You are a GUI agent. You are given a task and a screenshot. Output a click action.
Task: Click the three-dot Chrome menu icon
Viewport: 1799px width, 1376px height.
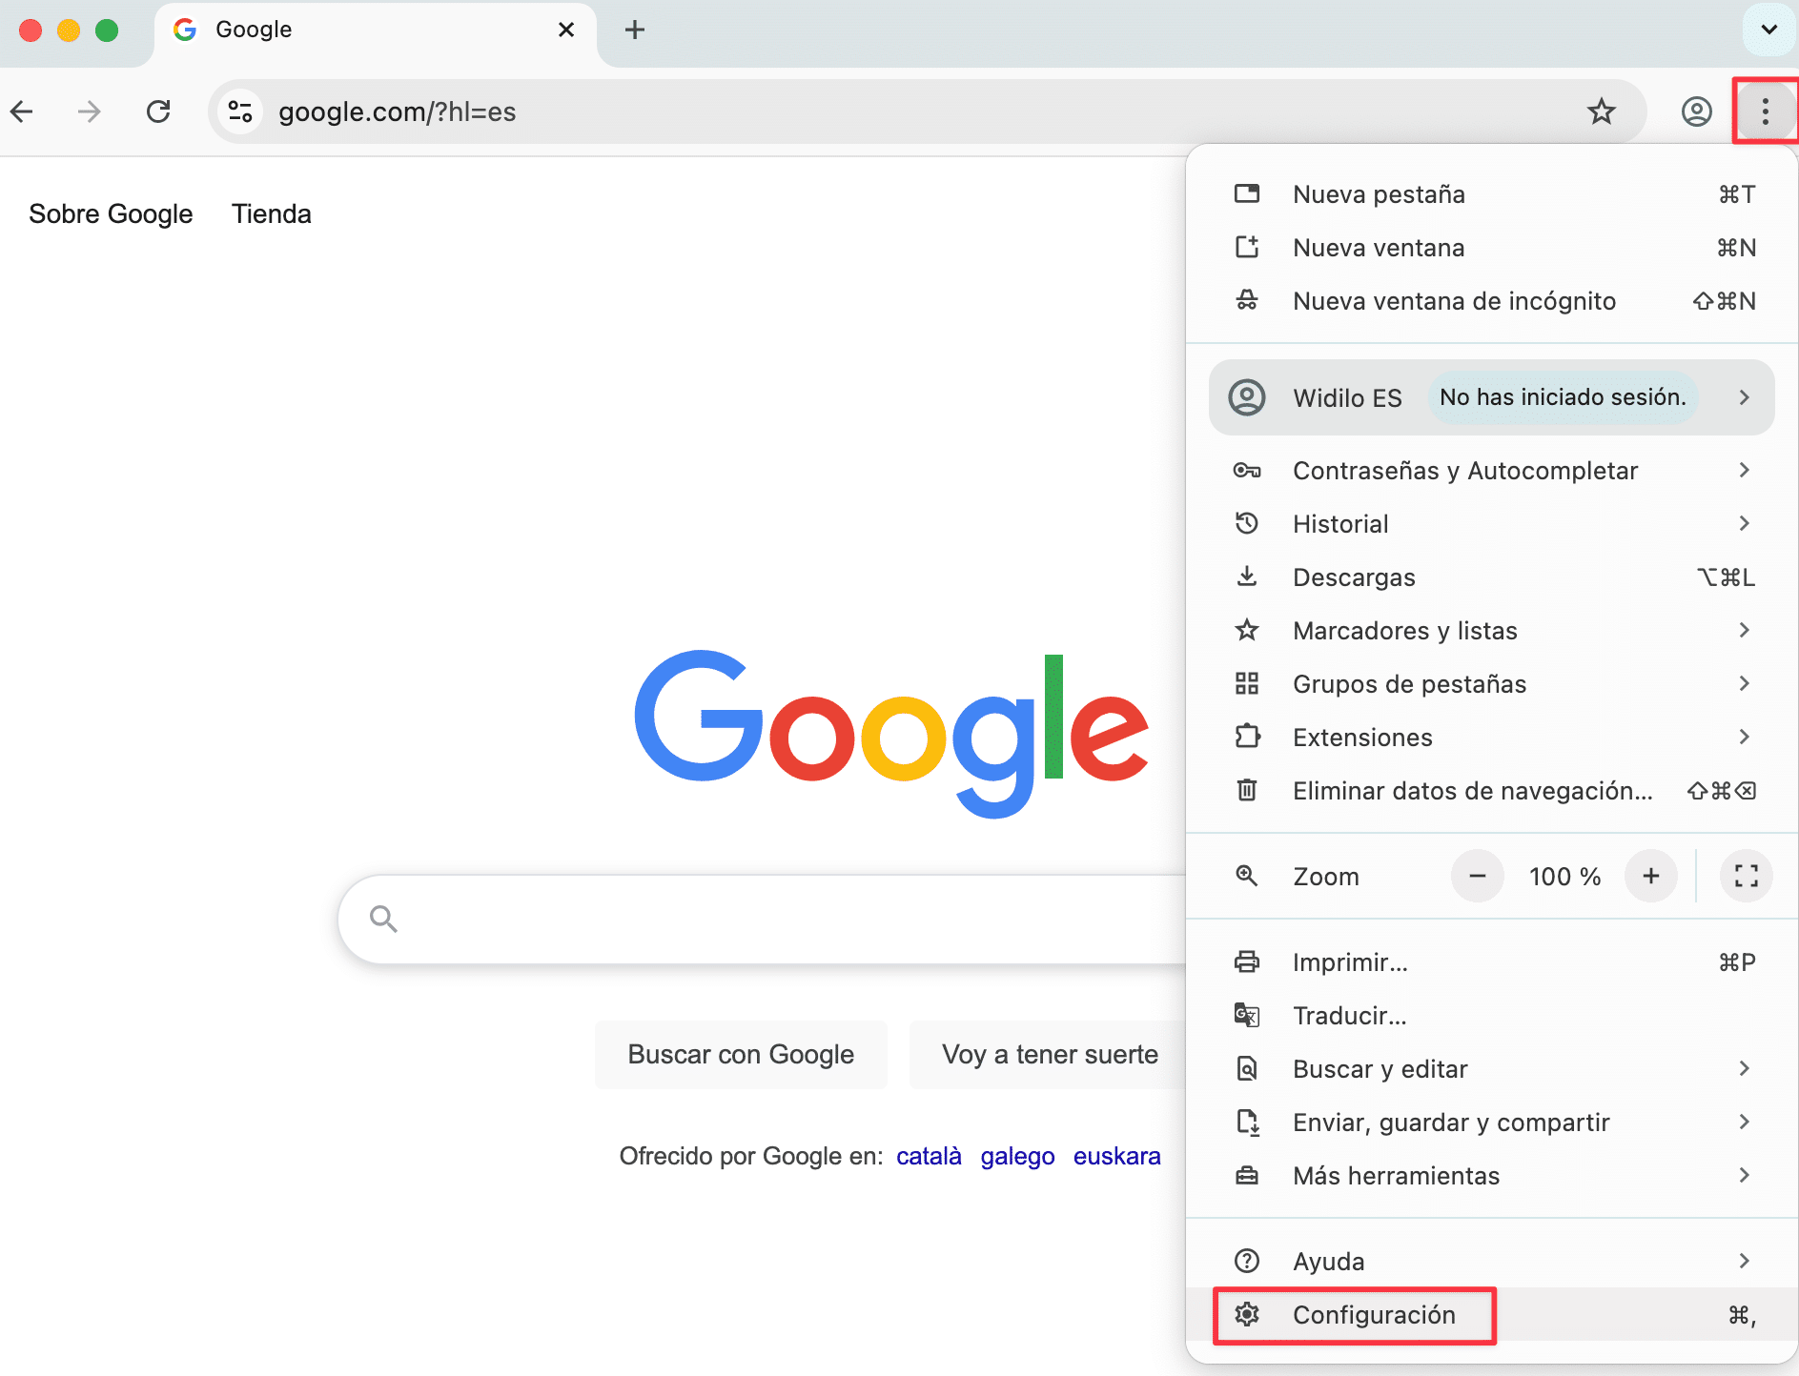[x=1765, y=111]
